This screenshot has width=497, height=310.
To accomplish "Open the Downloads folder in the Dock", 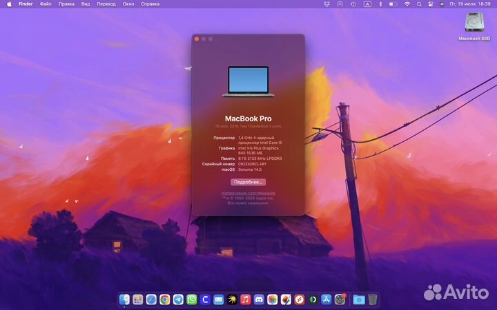I will (x=359, y=299).
